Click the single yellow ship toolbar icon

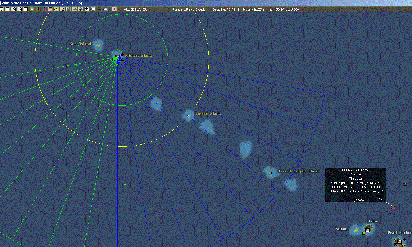[x=56, y=9]
